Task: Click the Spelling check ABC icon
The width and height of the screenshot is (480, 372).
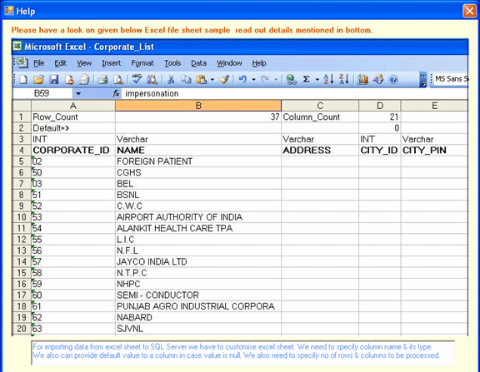Action: [137, 79]
